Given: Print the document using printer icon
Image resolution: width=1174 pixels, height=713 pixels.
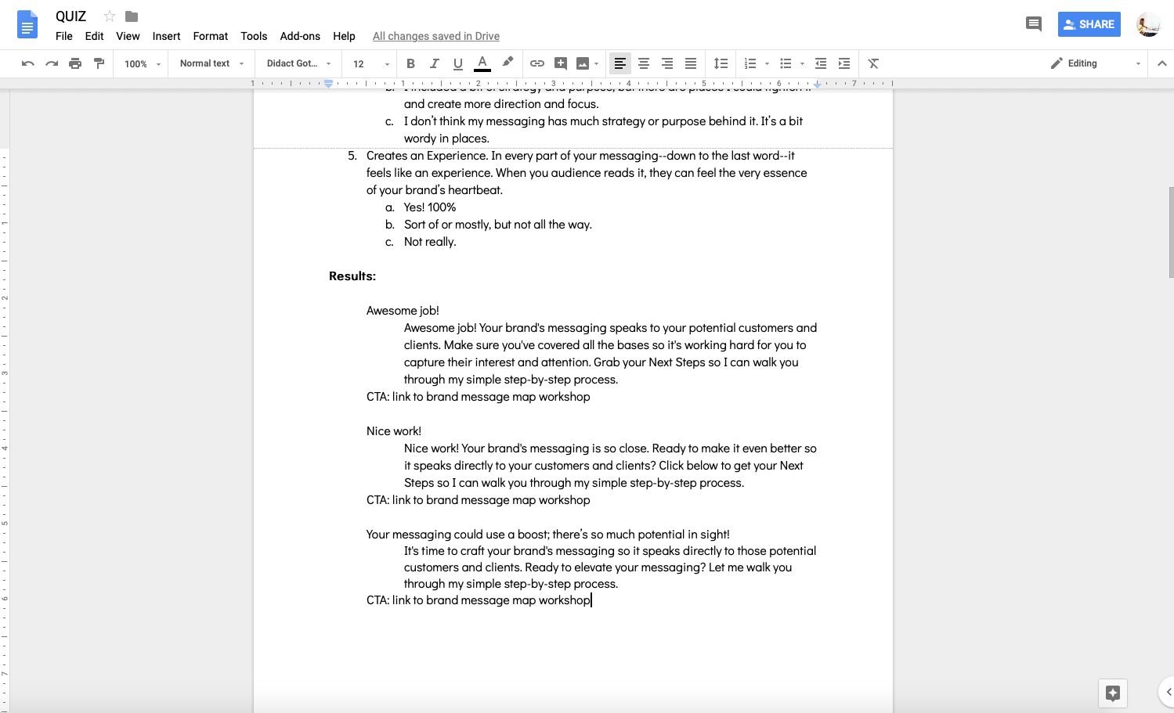Looking at the screenshot, I should click(x=75, y=63).
